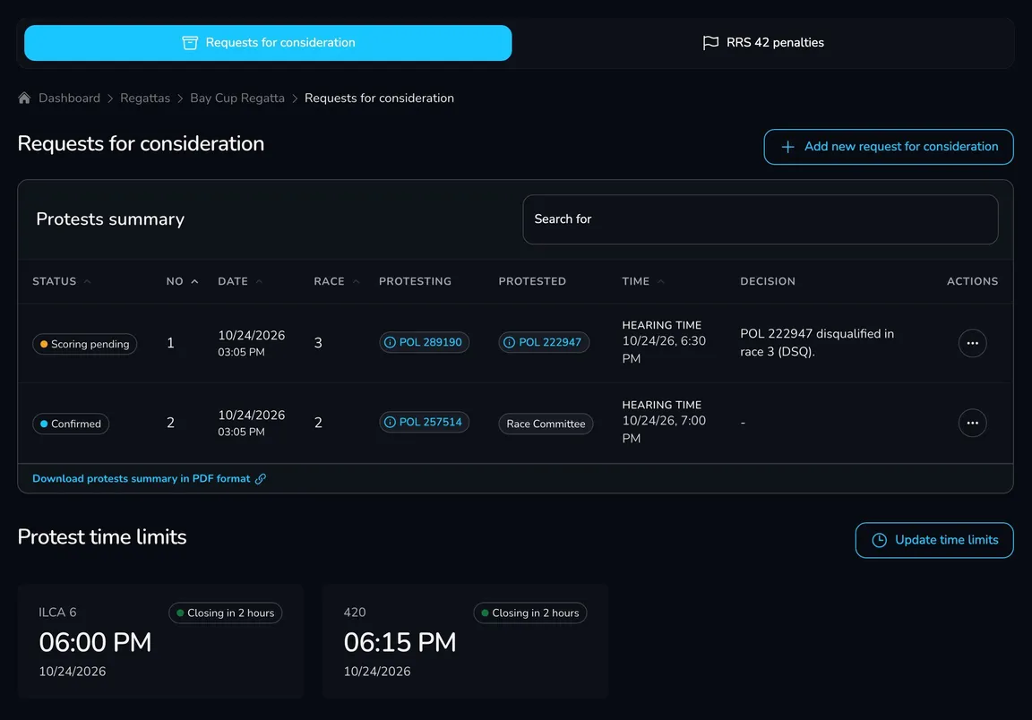Click the 06:00 PM time limit value
Viewport: 1032px width, 720px height.
[x=96, y=642]
